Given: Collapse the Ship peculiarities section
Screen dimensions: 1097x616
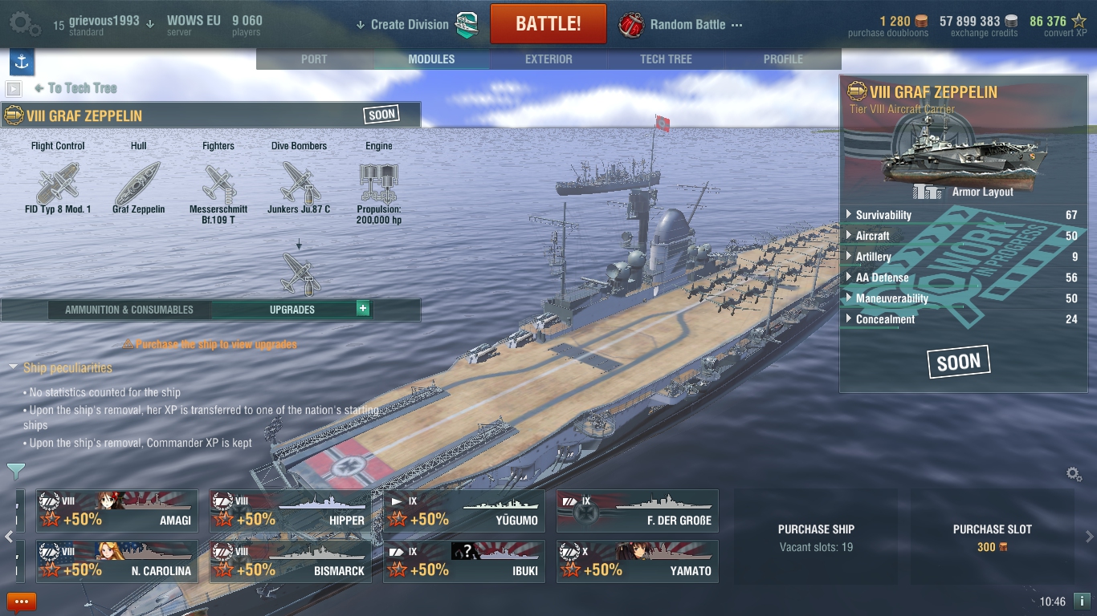Looking at the screenshot, I should click(61, 367).
